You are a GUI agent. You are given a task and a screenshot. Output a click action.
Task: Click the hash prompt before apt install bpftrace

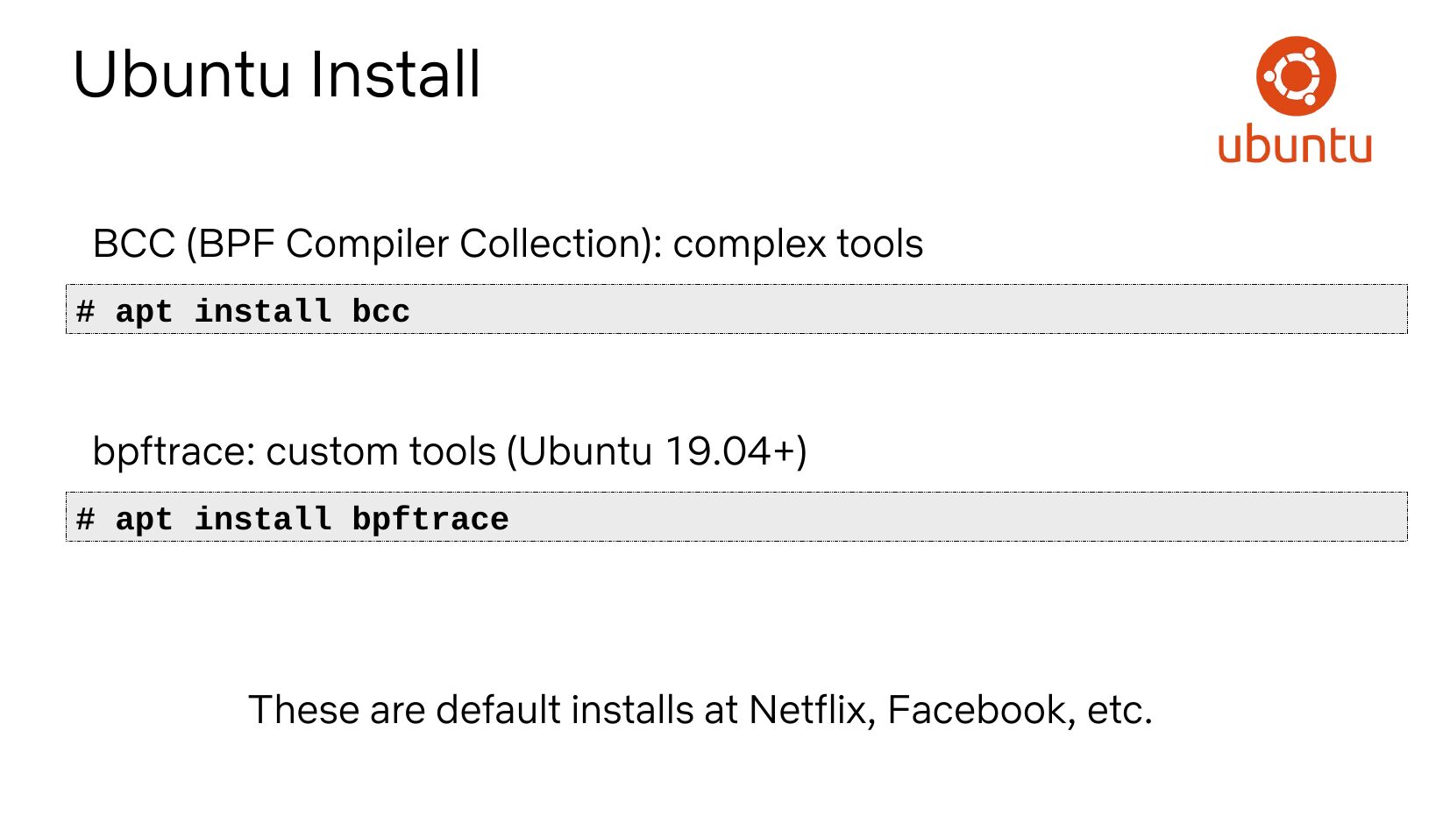[85, 519]
